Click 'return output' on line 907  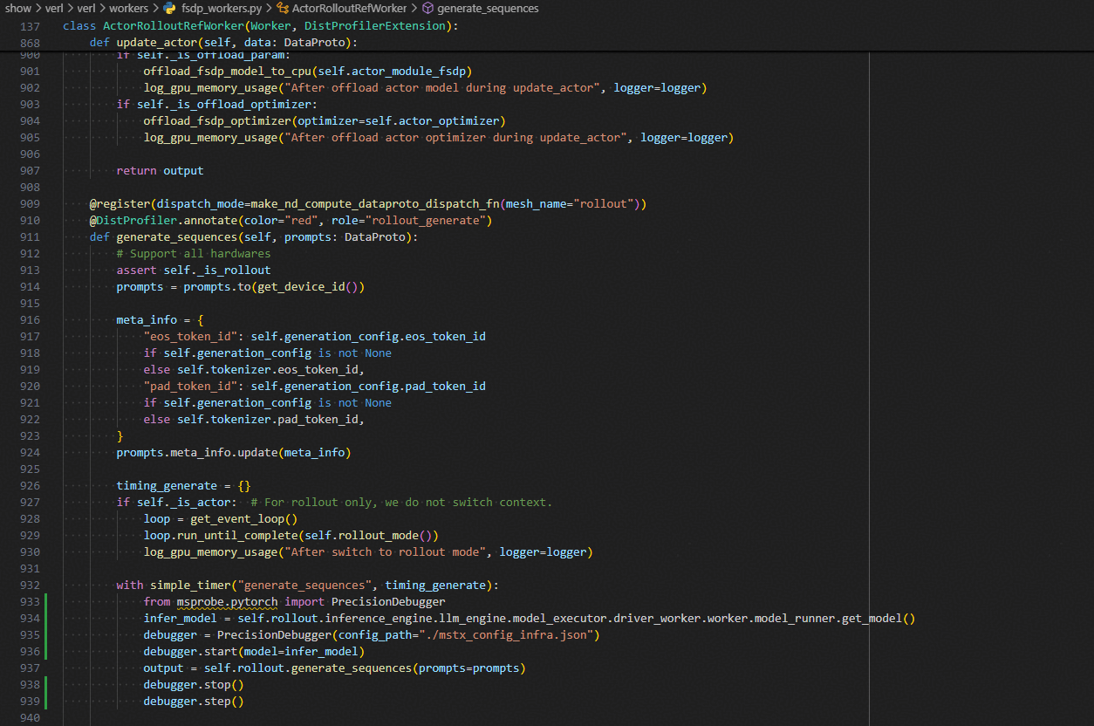click(x=160, y=171)
